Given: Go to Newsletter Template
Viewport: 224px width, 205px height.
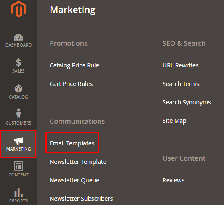Looking at the screenshot, I should pyautogui.click(x=78, y=162).
